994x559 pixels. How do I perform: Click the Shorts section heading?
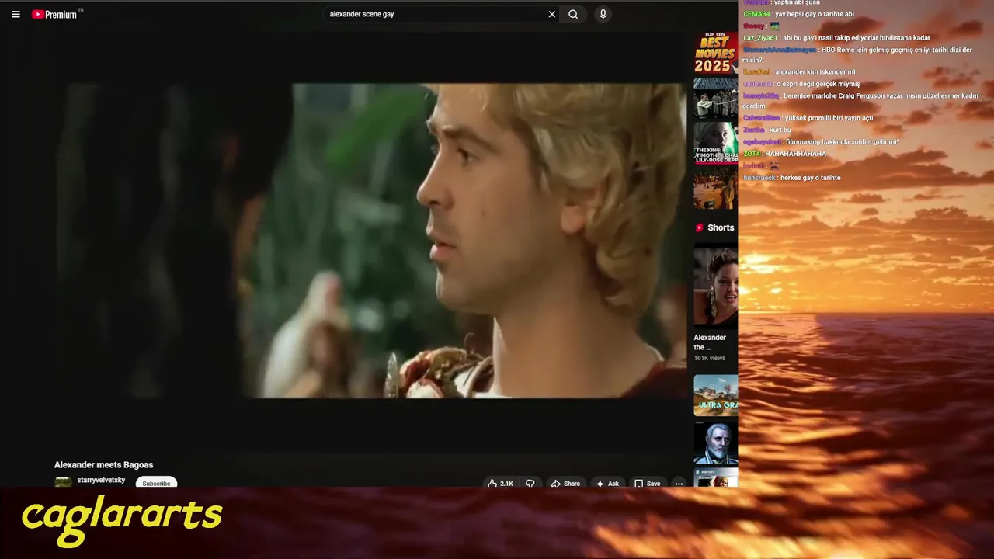[721, 227]
